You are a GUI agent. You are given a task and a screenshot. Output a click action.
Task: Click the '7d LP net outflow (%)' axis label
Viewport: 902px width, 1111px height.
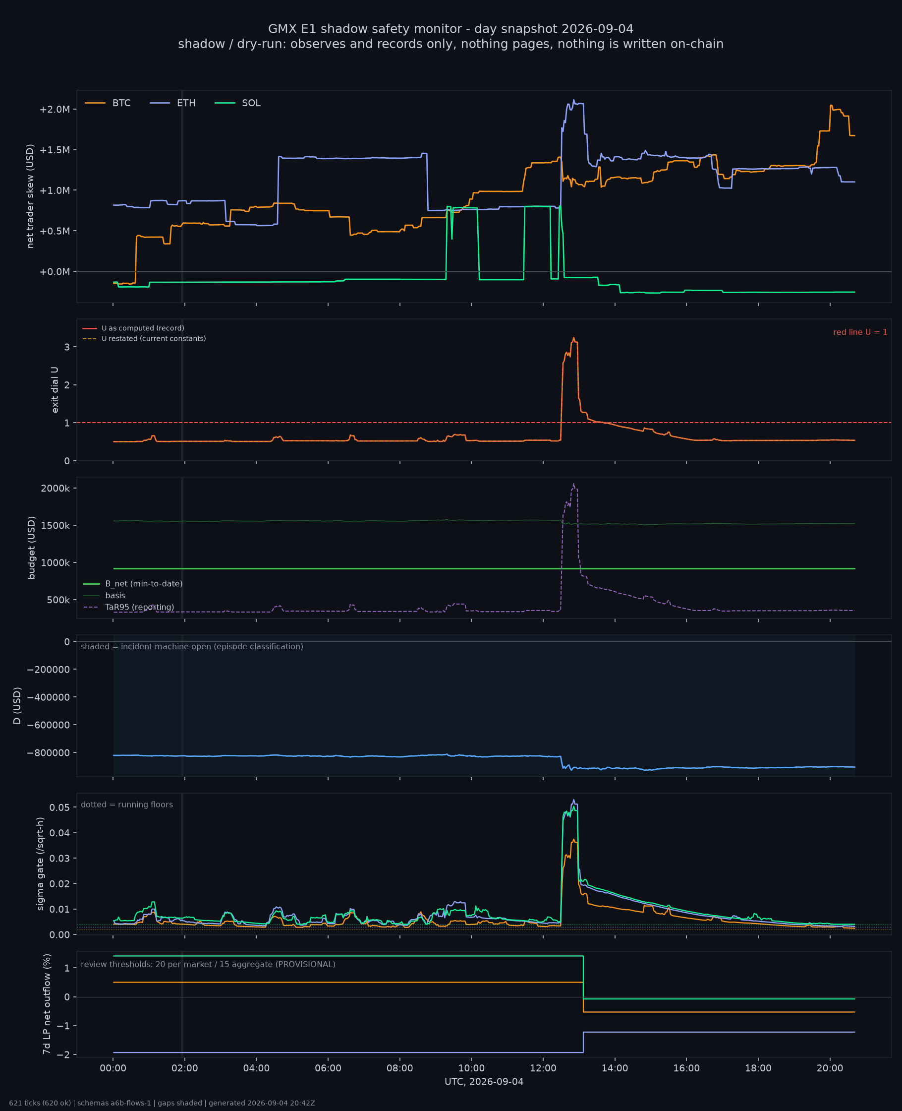click(47, 1004)
